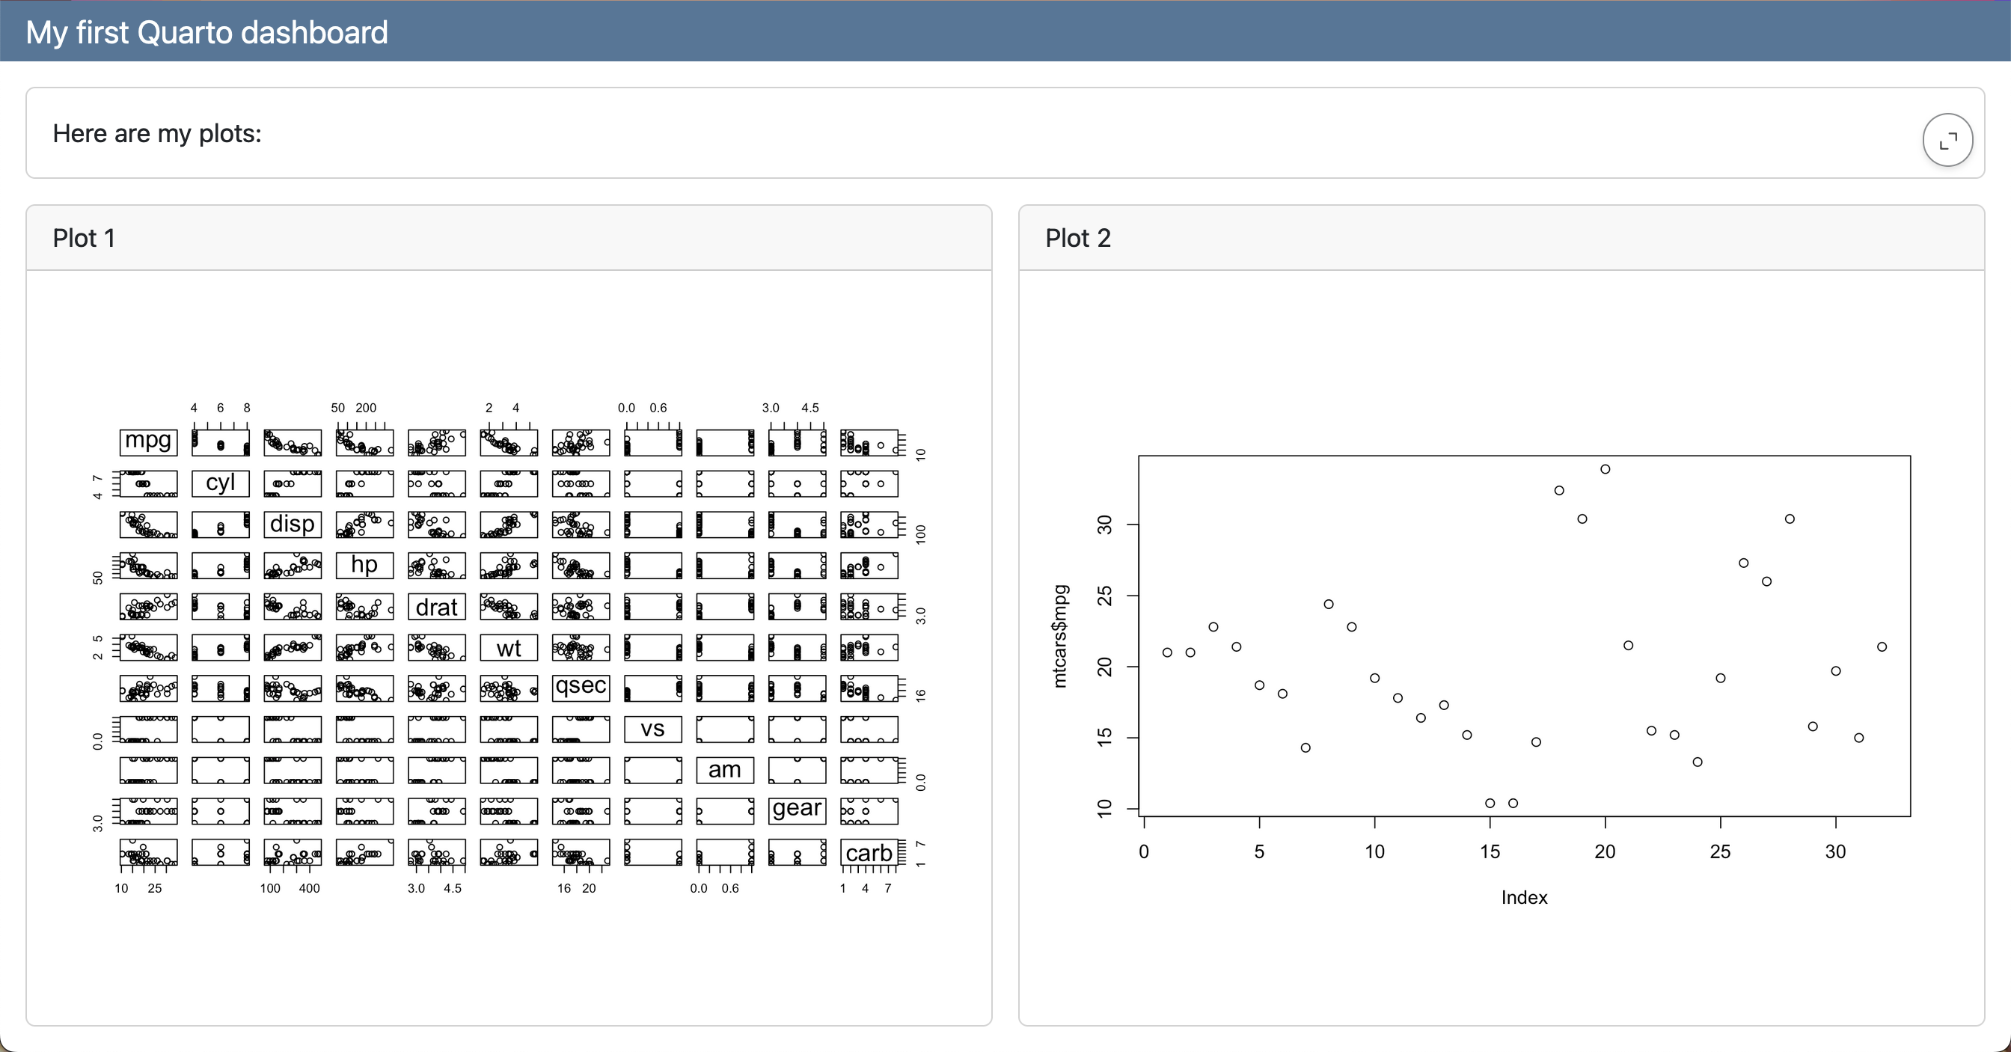Click the qsec diagonal panel
Screen dimensions: 2011x1052
[581, 688]
